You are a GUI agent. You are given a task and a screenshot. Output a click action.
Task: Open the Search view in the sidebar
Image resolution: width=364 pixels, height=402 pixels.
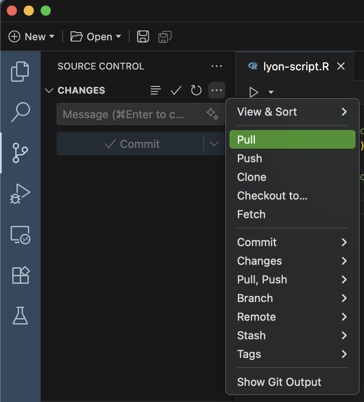click(x=20, y=112)
